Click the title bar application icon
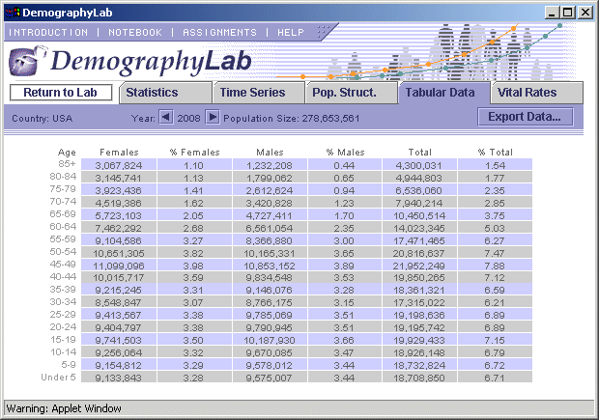 [13, 13]
